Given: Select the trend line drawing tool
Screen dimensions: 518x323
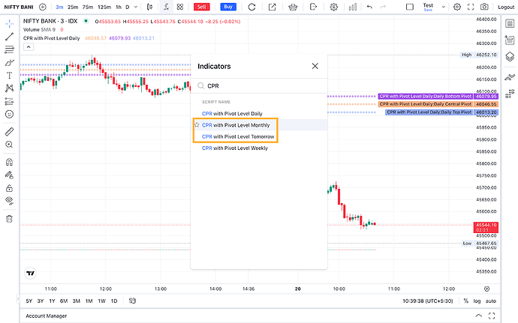Looking at the screenshot, I should (9, 36).
